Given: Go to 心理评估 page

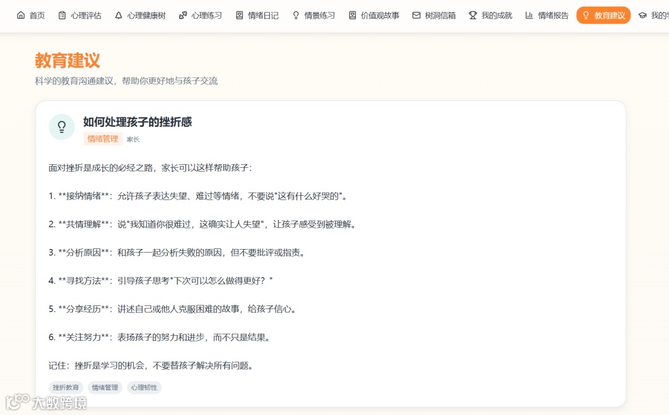Looking at the screenshot, I should pos(80,15).
